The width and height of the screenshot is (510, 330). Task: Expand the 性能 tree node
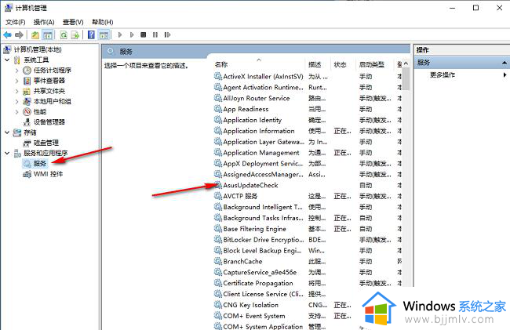coord(16,112)
